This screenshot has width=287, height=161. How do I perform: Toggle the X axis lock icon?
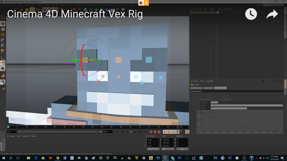point(45,10)
